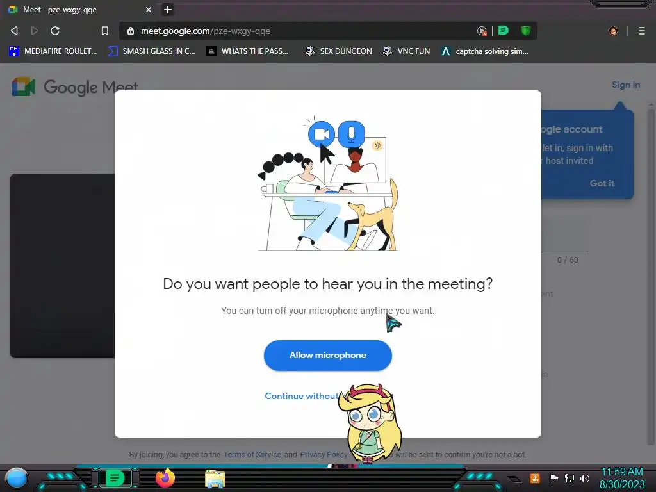Click the Star Butterfly desktop mascot
Viewport: 656px width, 492px height.
pyautogui.click(x=371, y=423)
